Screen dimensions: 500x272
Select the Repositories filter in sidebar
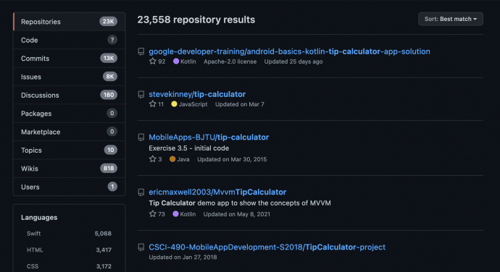[69, 22]
